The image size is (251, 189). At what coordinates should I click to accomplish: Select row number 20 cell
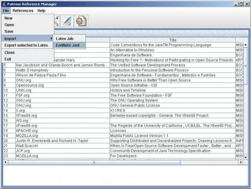[x=9, y=141]
